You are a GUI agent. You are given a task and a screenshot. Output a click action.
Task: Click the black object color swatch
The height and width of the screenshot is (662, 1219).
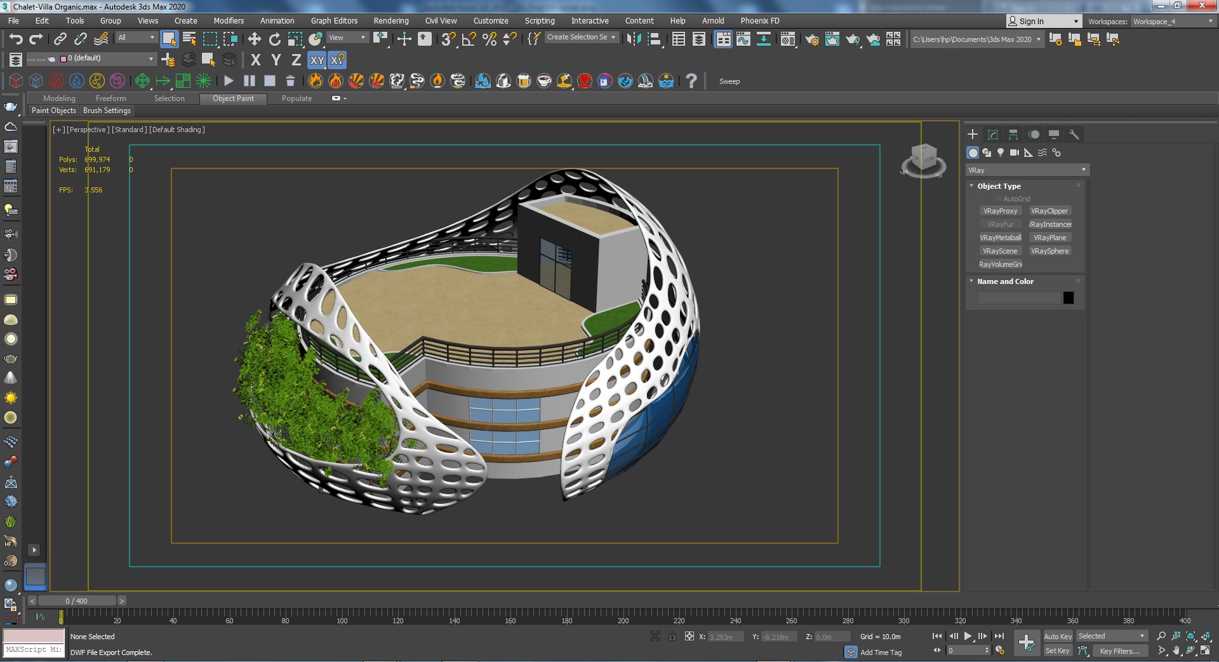point(1069,298)
